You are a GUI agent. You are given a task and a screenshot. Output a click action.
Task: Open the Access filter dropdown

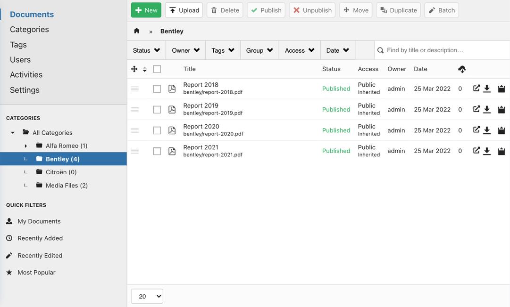[300, 50]
